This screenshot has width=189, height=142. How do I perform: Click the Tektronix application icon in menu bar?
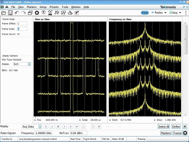(2, 7)
